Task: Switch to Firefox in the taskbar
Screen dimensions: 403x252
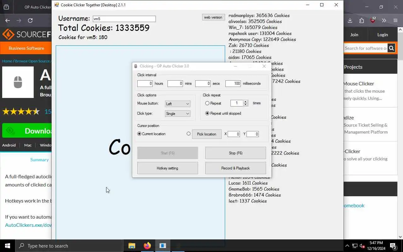Action: click(x=147, y=246)
